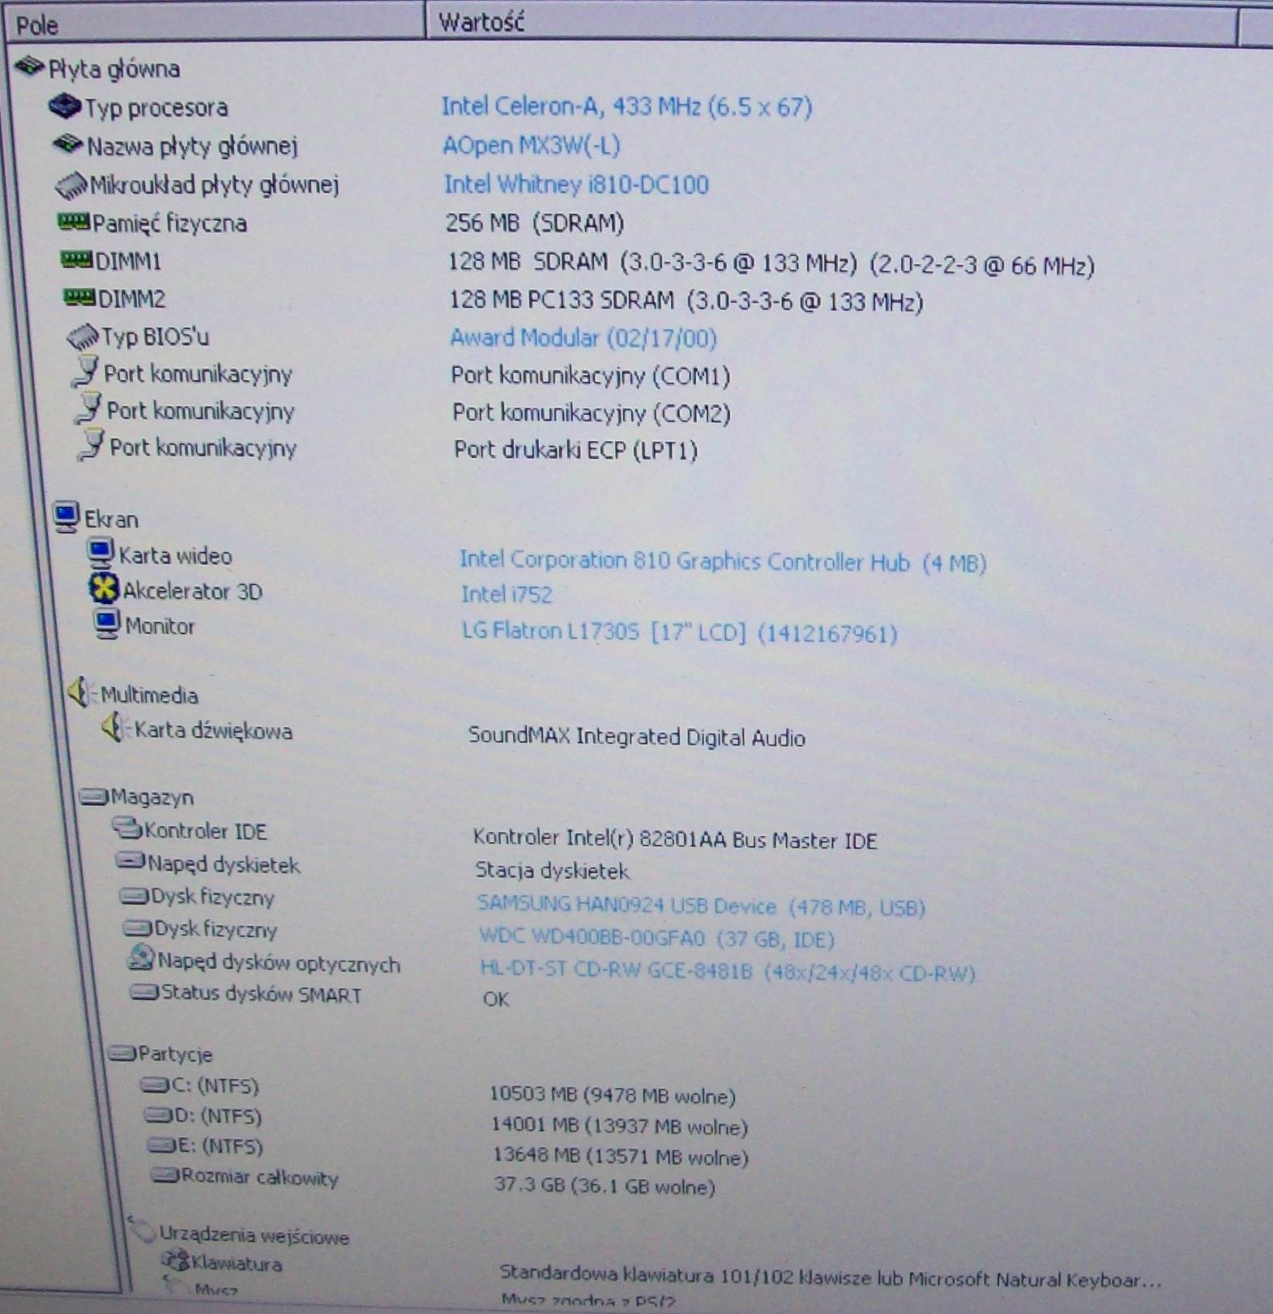Select the Status dysków SMART icon
This screenshot has width=1273, height=1314.
(145, 992)
